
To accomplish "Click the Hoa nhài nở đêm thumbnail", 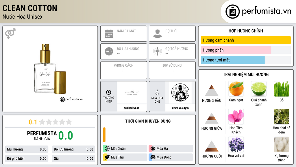I will pyautogui.click(x=282, y=117).
